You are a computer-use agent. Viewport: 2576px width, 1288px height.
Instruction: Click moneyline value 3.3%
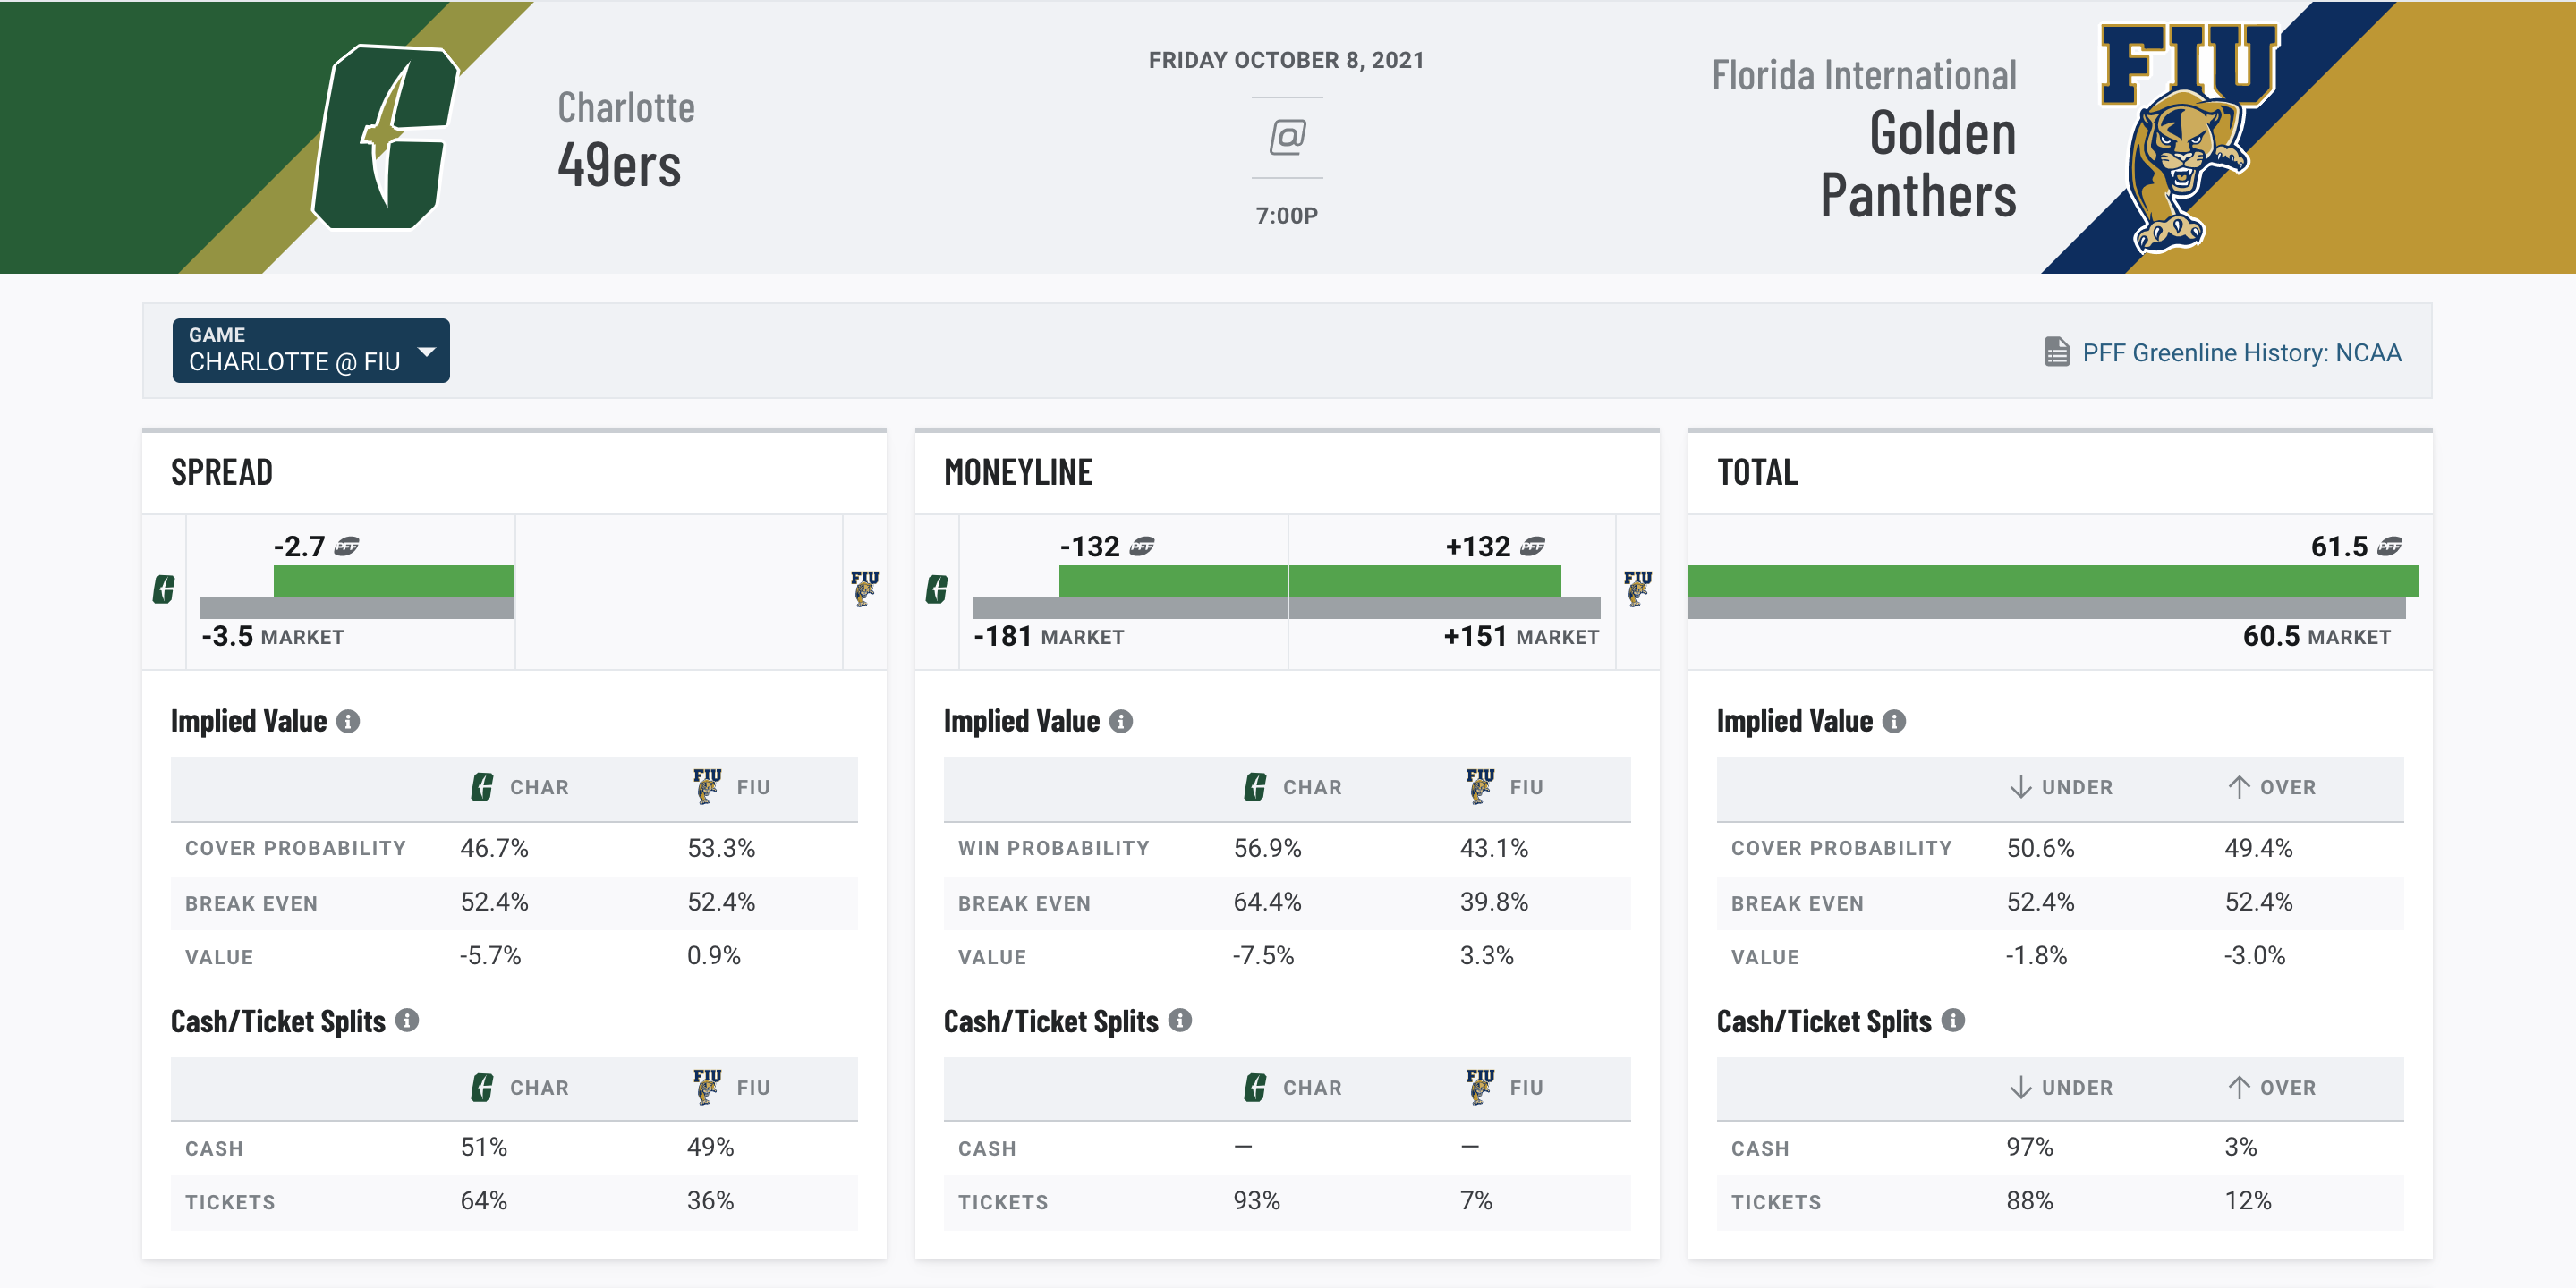pyautogui.click(x=1487, y=955)
